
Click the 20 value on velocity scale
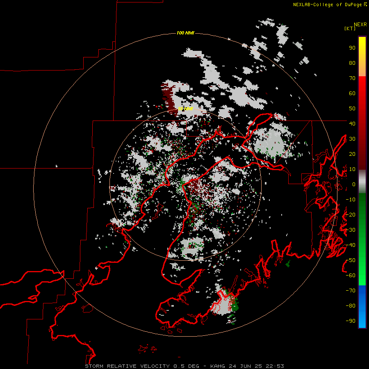point(352,154)
